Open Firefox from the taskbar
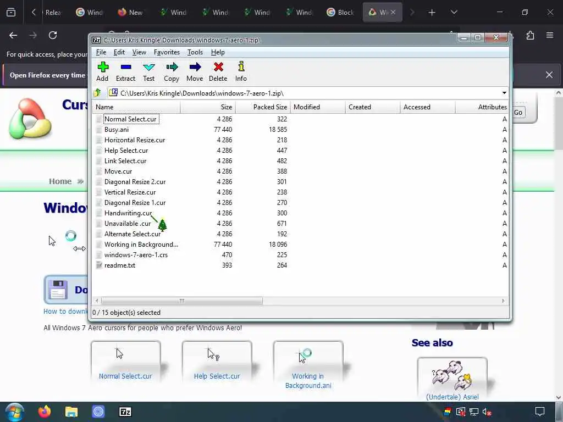 (x=45, y=412)
